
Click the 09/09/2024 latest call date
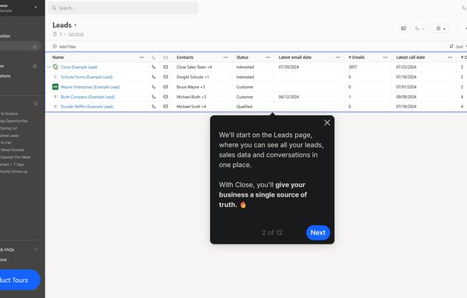click(x=407, y=97)
